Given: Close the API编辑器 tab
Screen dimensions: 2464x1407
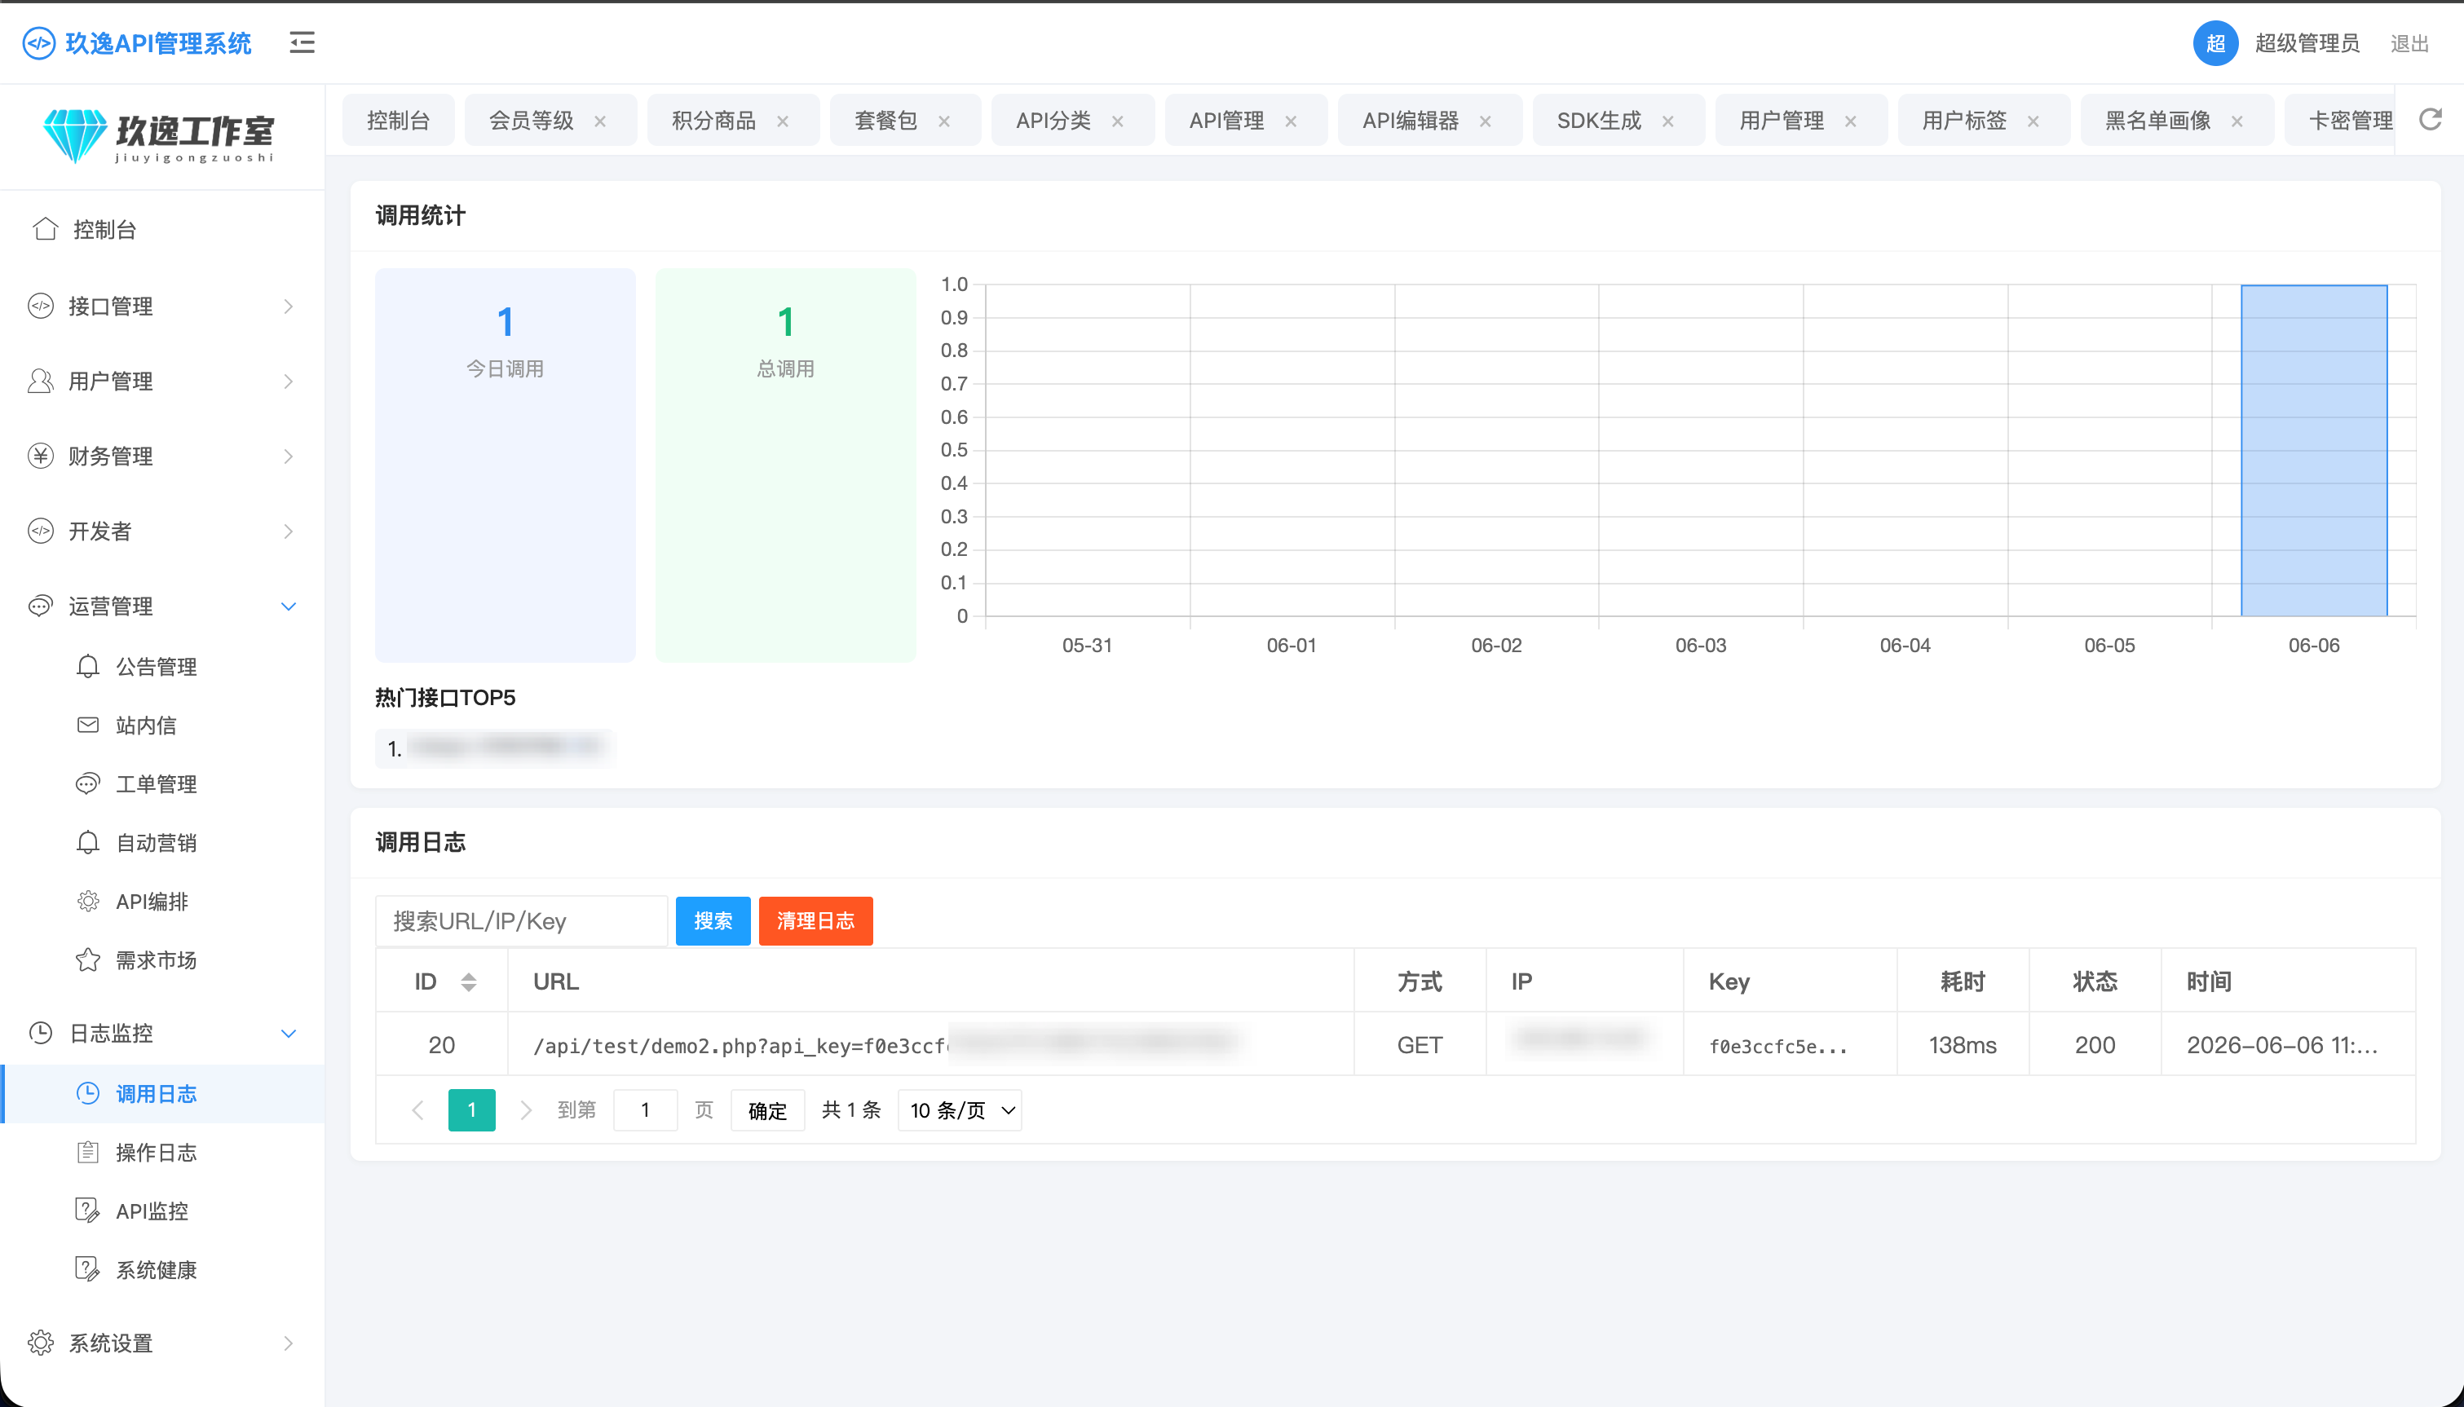Looking at the screenshot, I should pyautogui.click(x=1485, y=121).
